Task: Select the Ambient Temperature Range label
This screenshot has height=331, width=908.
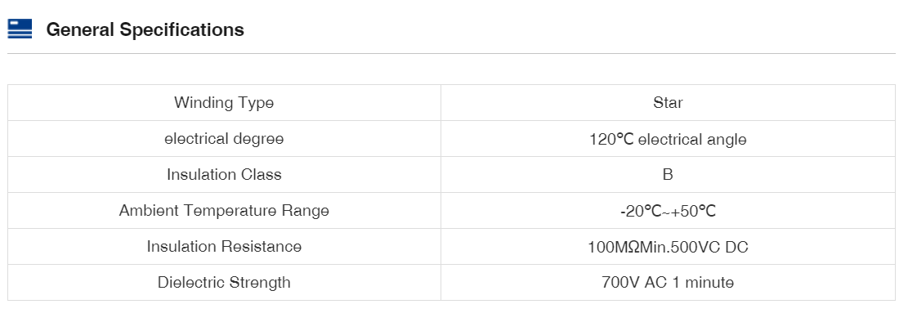Action: pyautogui.click(x=224, y=211)
